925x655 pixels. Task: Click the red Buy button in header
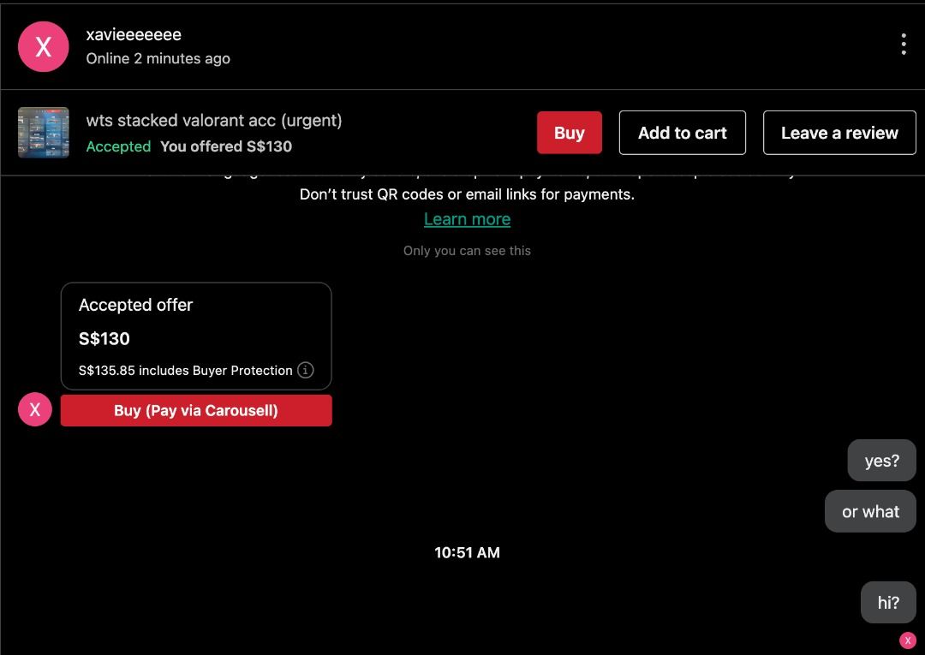click(570, 133)
